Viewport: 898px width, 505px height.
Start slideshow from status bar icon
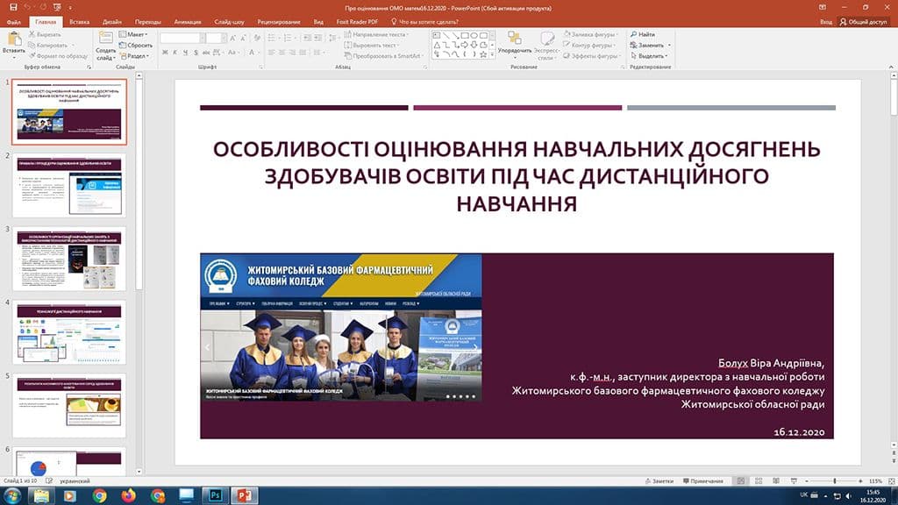794,481
